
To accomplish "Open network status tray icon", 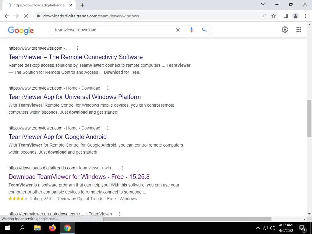I will pos(265,228).
